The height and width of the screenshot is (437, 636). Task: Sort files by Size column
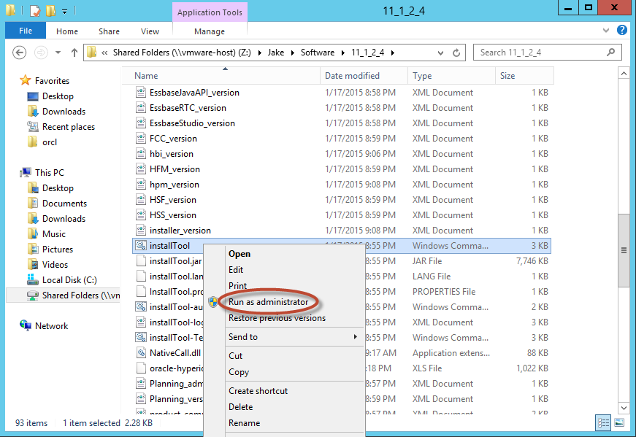pyautogui.click(x=524, y=76)
